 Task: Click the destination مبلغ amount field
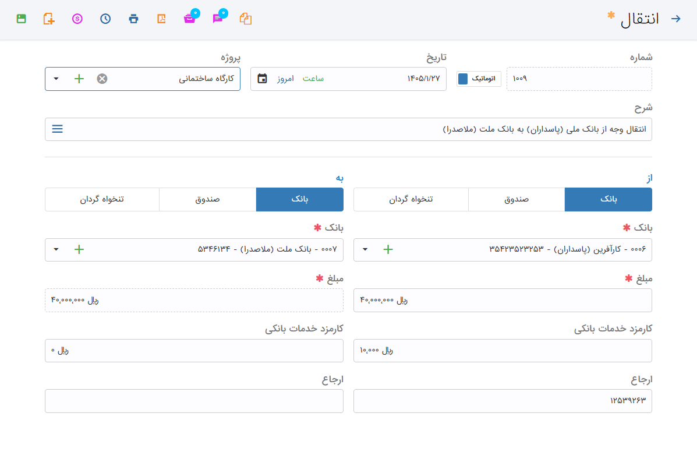(194, 300)
